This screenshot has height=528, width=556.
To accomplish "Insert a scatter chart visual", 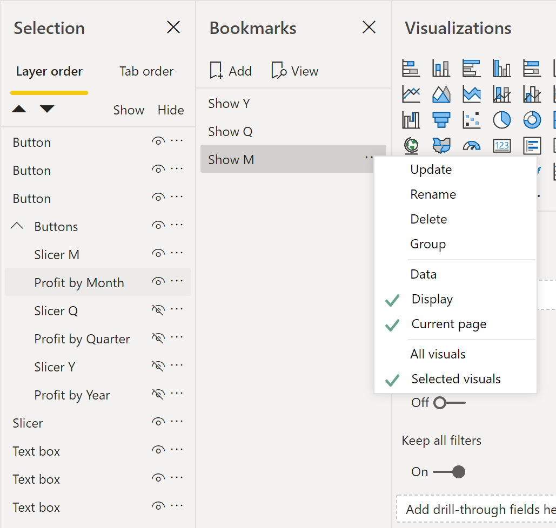I will 472,120.
